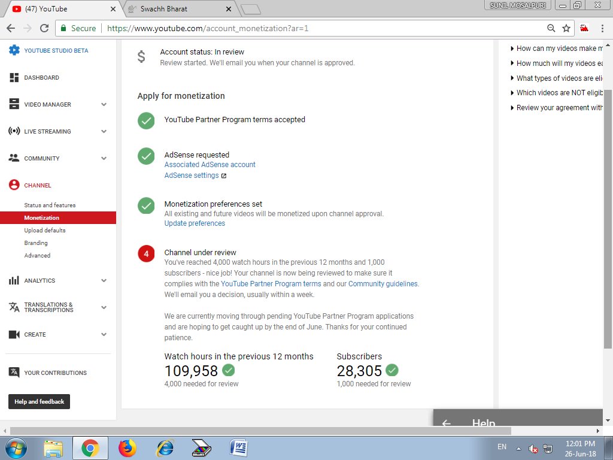613x460 pixels.
Task: Select the red Channel account icon
Action: 14,184
